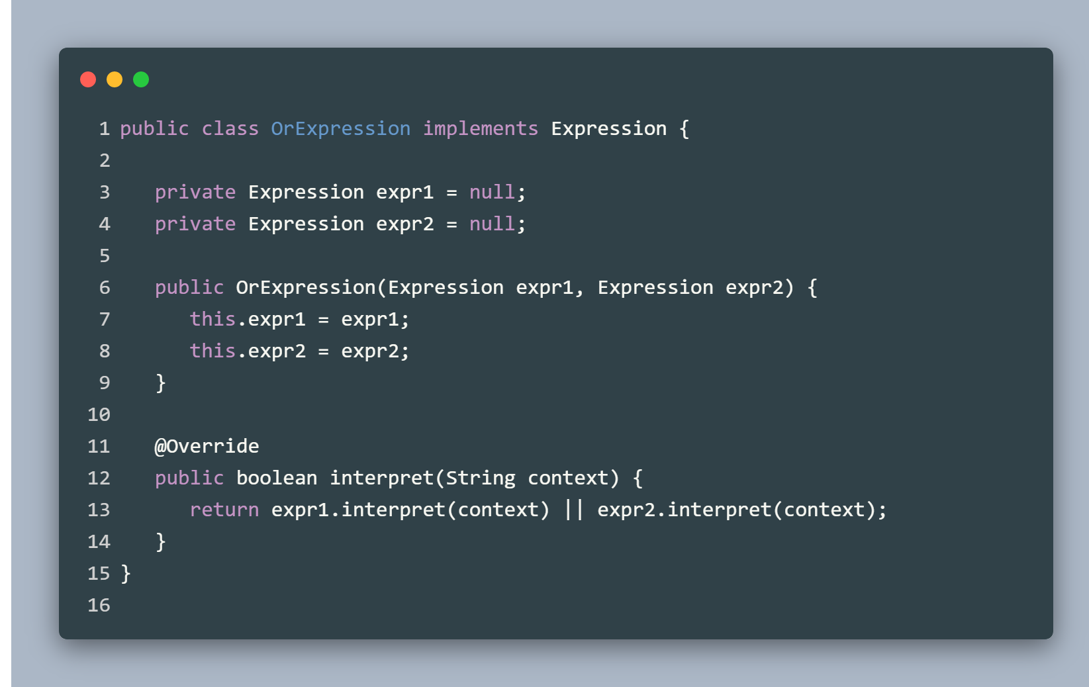Click the @Override annotation

(207, 446)
